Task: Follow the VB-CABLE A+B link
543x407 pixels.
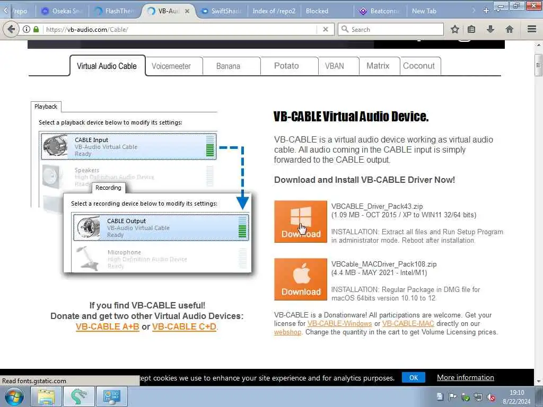Action: [x=107, y=326]
